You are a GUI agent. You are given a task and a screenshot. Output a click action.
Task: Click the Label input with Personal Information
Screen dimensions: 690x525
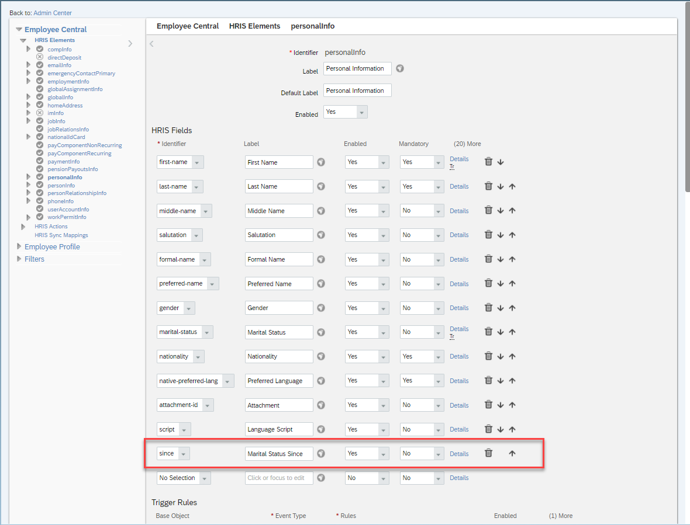click(357, 68)
